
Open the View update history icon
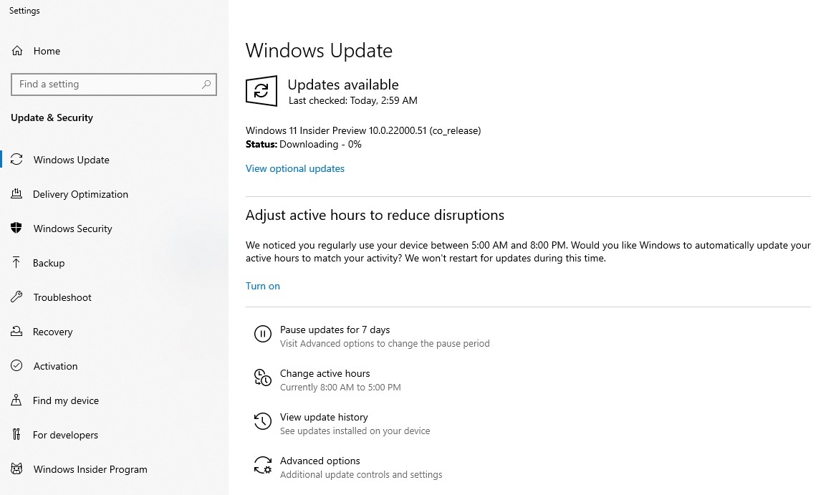262,421
